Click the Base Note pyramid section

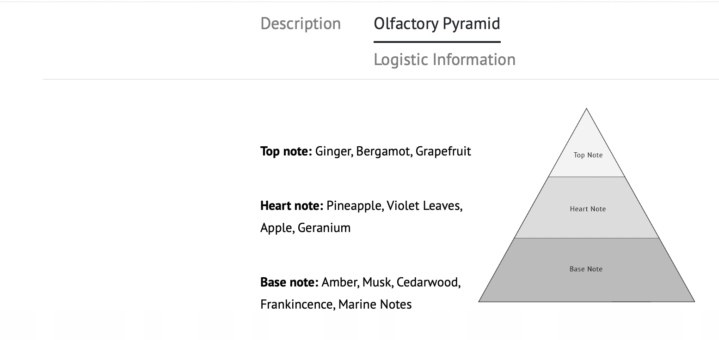point(586,269)
